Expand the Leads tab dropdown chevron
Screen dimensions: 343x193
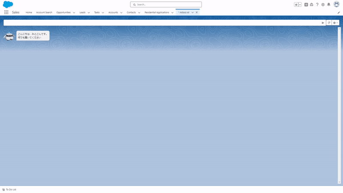(x=89, y=13)
